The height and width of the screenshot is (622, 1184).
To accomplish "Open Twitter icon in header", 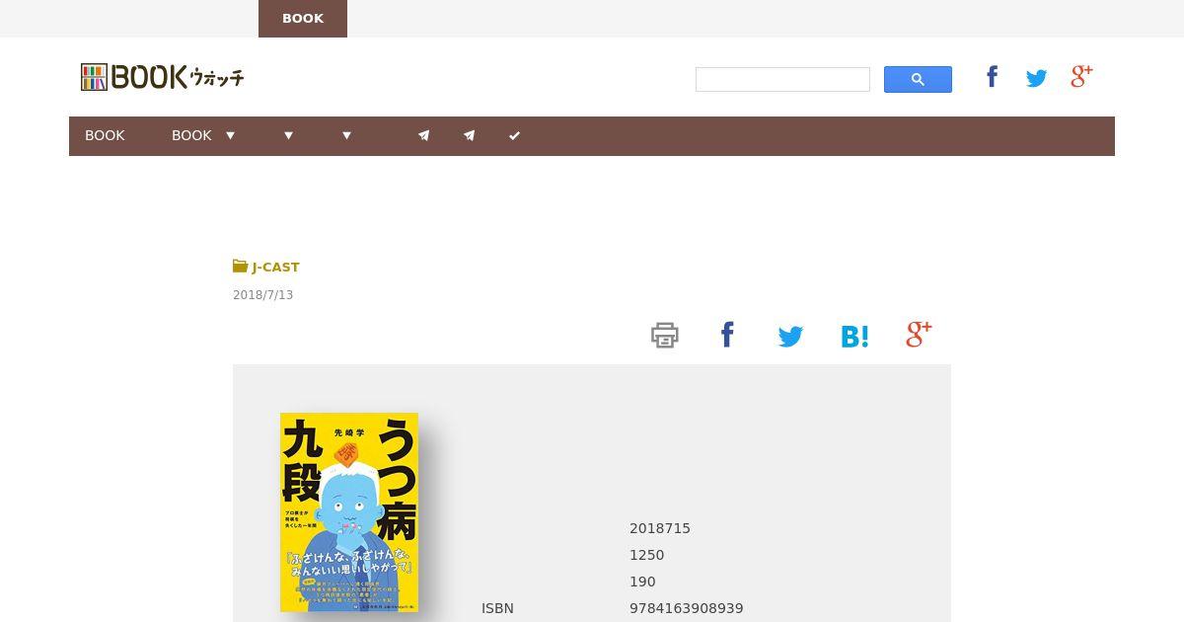I will [x=1036, y=78].
